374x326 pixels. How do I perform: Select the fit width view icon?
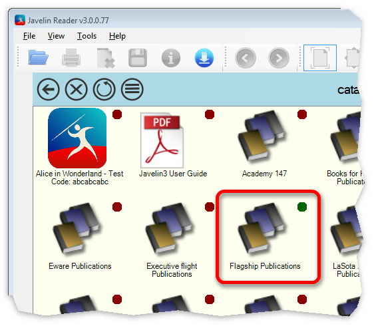point(352,58)
